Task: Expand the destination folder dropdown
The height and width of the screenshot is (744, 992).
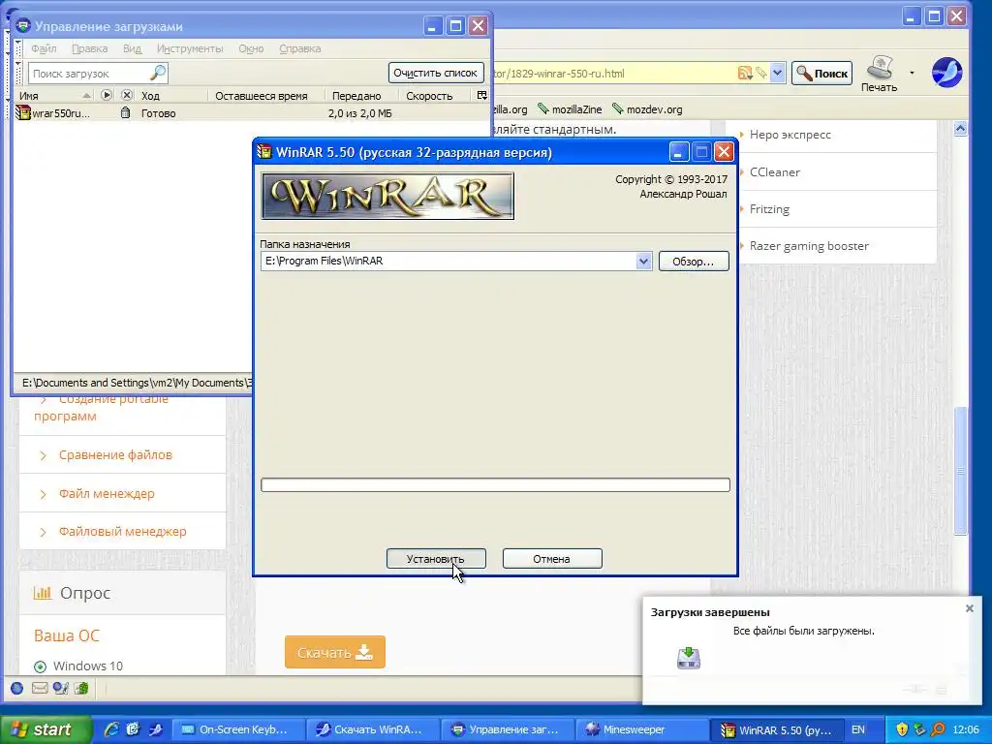Action: coord(643,262)
